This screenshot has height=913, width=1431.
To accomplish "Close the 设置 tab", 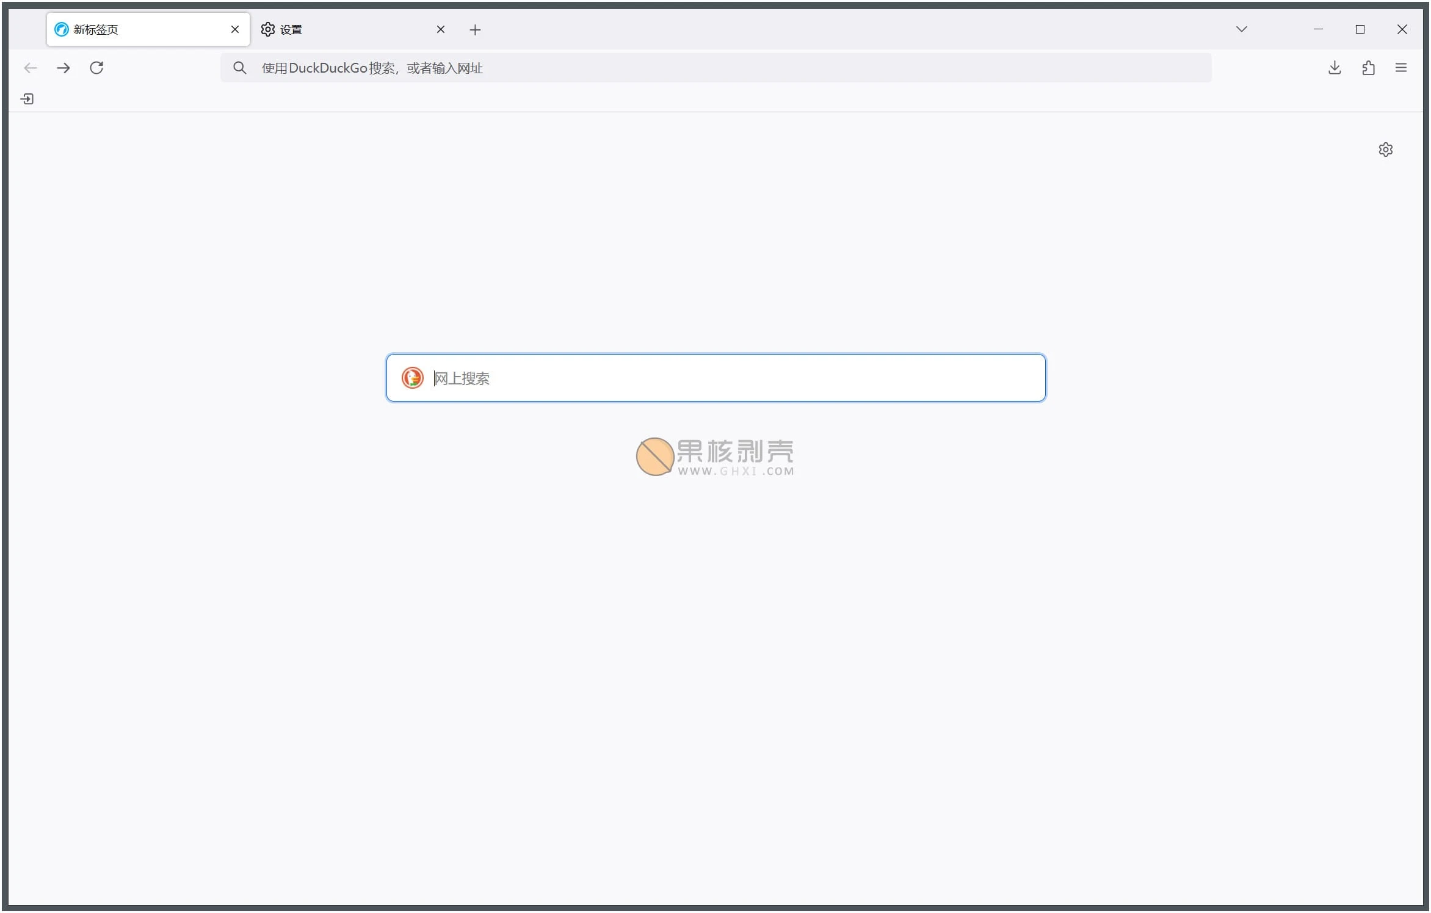I will (441, 29).
